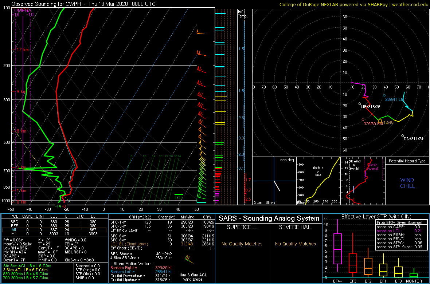Click the LowRH = 85% value
The width and height of the screenshot is (430, 284).
(x=15, y=248)
